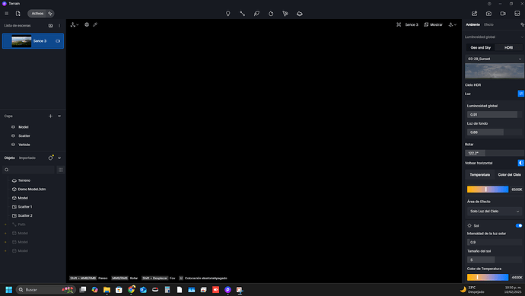Collapse the Objeto panel arrow
The image size is (525, 296).
(x=59, y=158)
